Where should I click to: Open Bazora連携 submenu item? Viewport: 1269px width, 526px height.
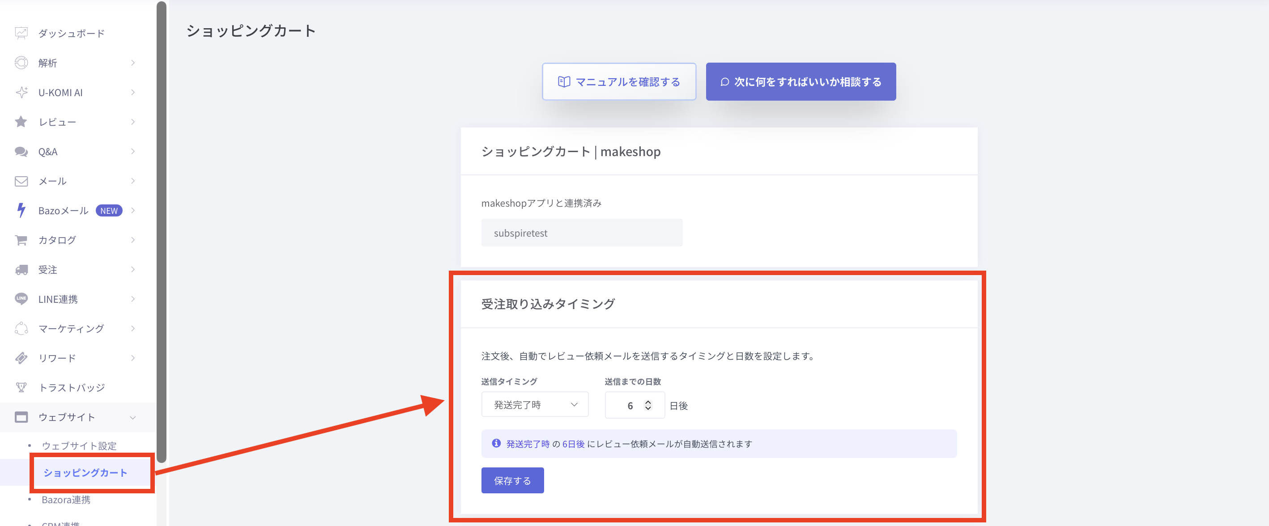click(66, 500)
